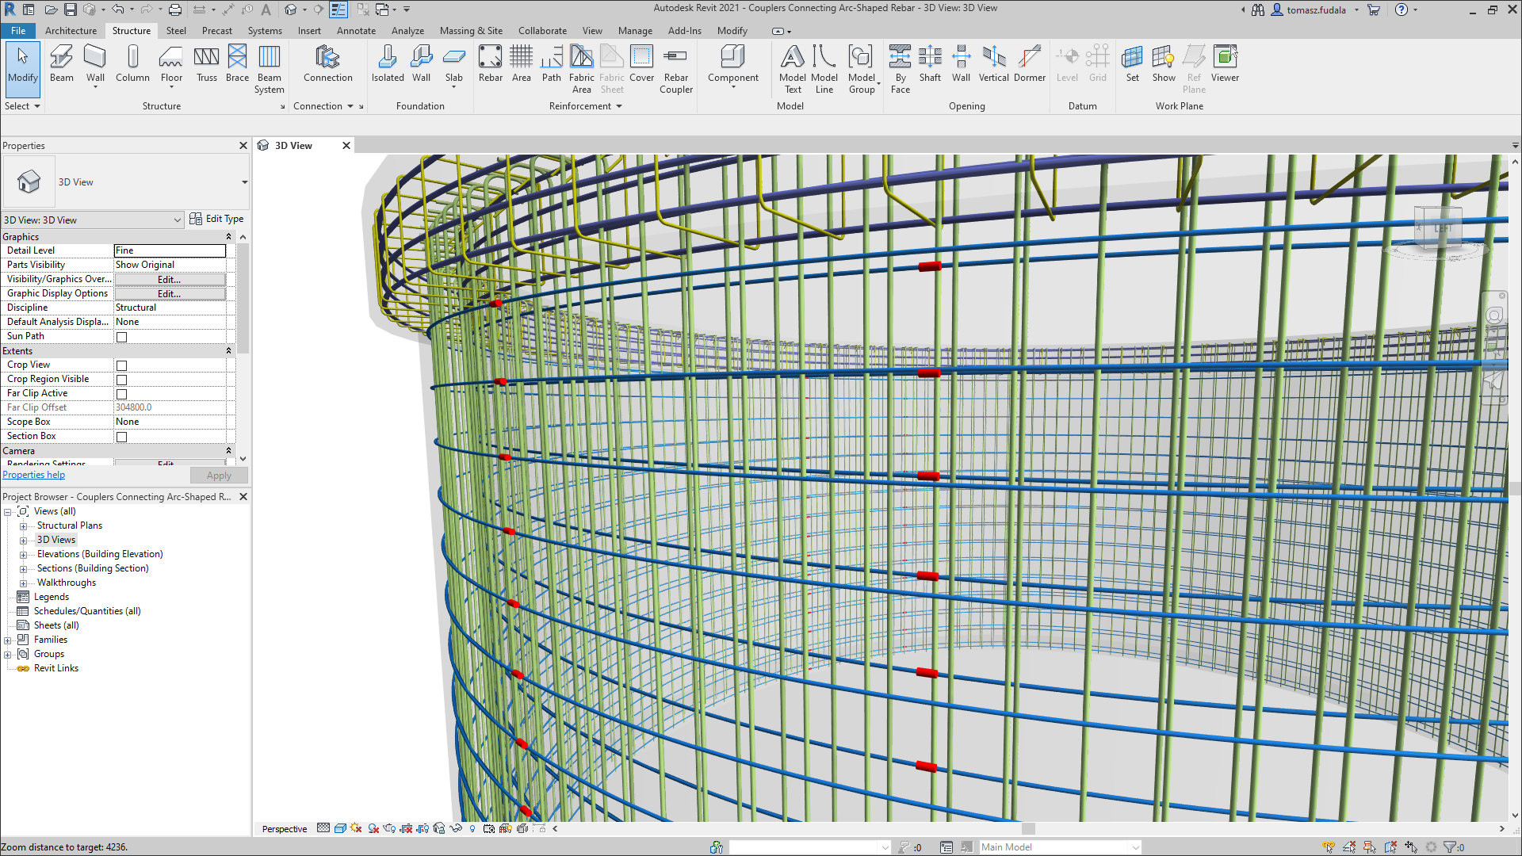Open the 3D View type selector dropdown
This screenshot has width=1522, height=856.
pos(244,182)
